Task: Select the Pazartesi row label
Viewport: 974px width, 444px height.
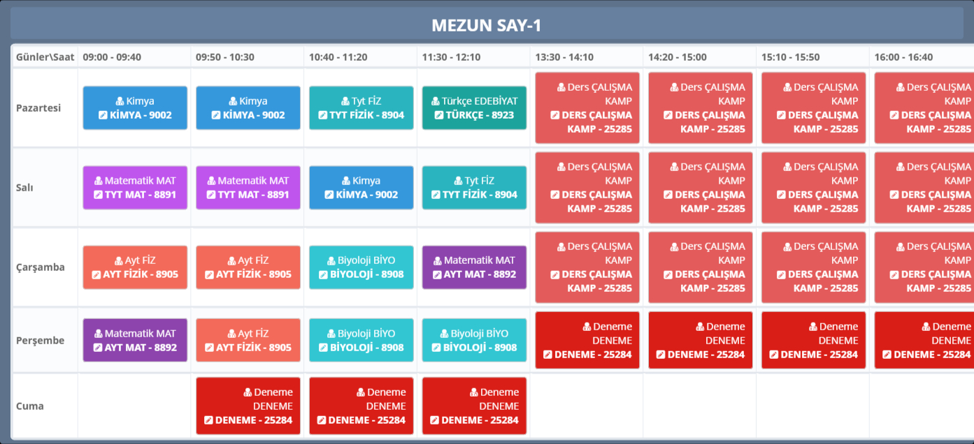Action: tap(38, 108)
